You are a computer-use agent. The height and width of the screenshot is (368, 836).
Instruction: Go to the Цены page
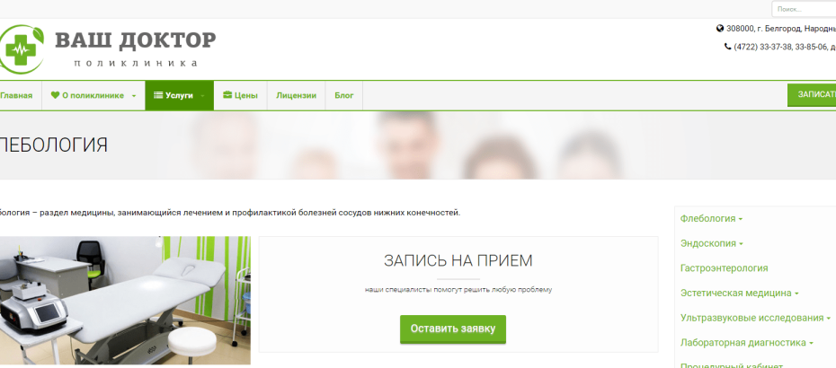(240, 96)
